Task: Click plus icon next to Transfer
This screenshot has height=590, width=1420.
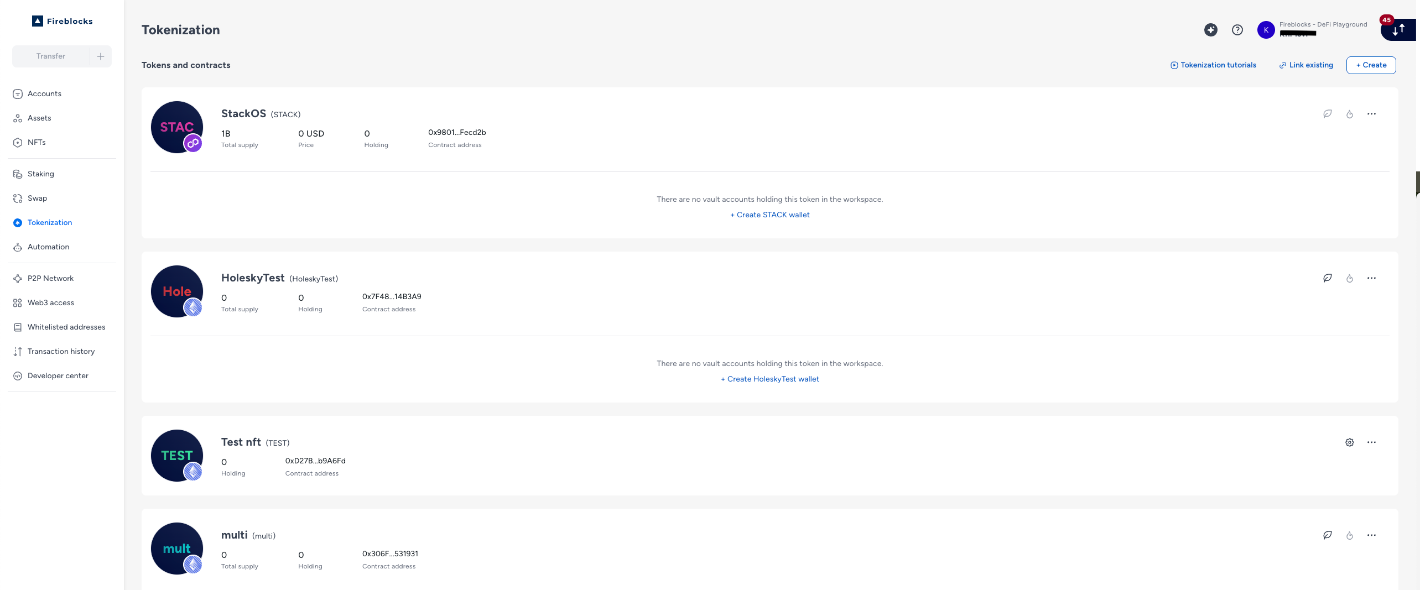Action: pos(101,56)
